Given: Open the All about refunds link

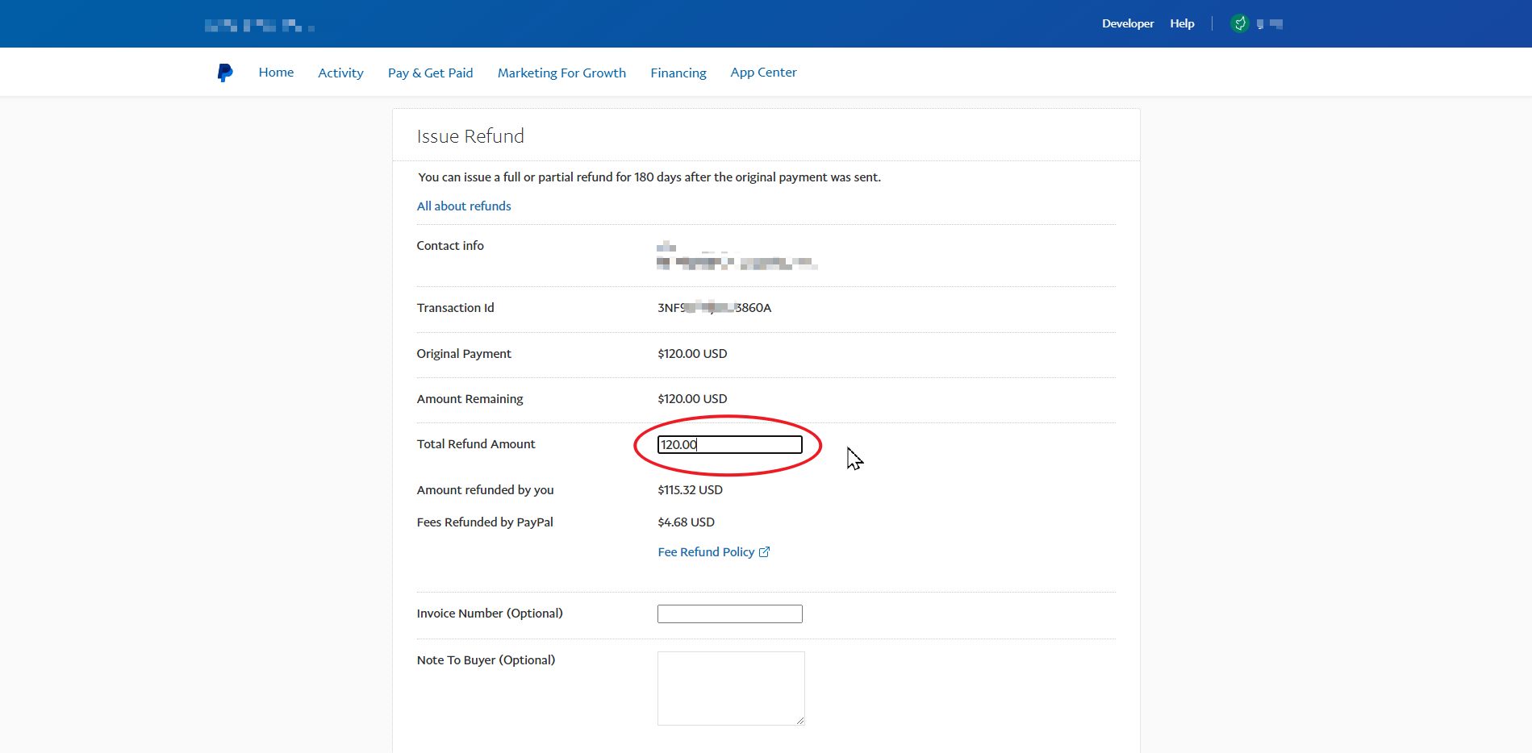Looking at the screenshot, I should [x=464, y=206].
